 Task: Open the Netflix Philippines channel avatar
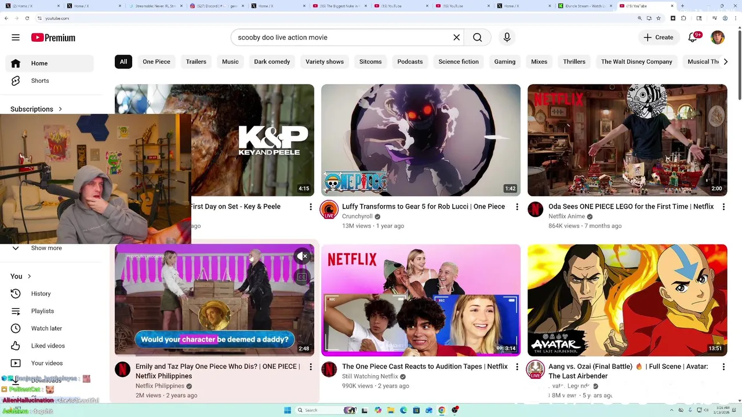pyautogui.click(x=123, y=369)
